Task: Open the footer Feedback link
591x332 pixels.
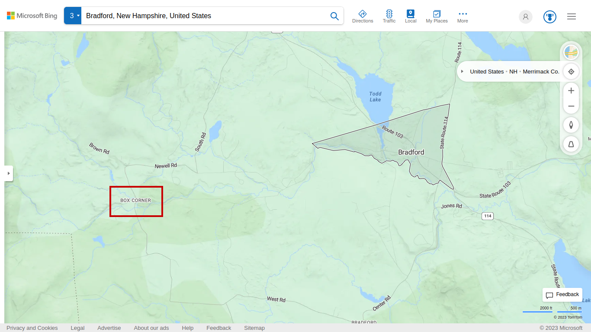Action: [x=219, y=328]
